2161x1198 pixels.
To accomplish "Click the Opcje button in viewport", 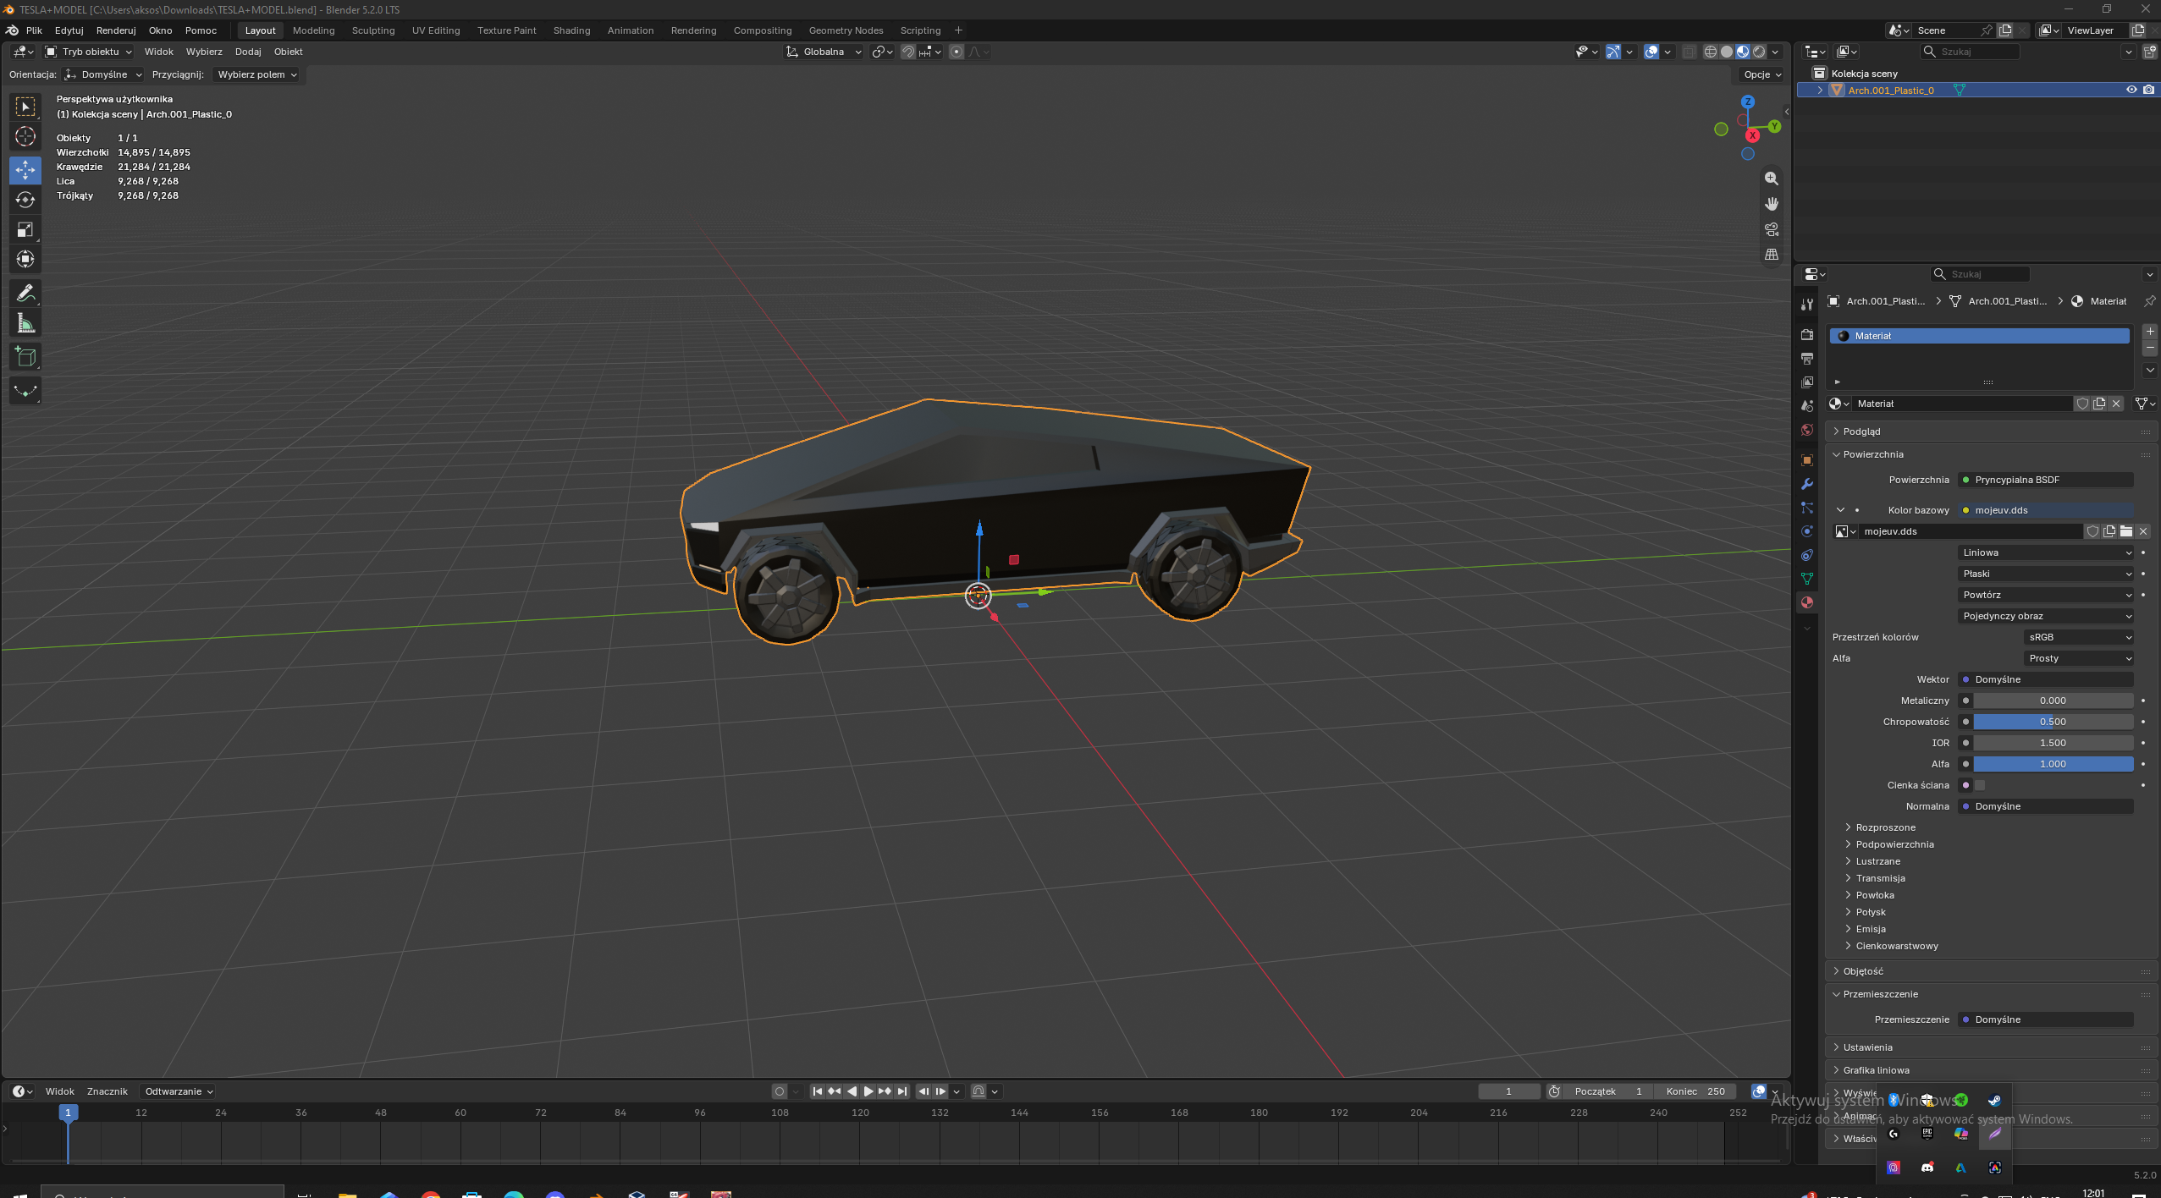I will (1762, 74).
